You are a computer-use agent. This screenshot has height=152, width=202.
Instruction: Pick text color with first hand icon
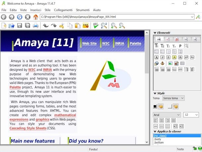click(x=161, y=106)
